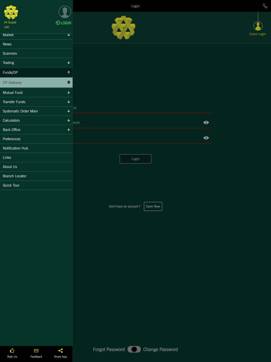Click the phone call icon
The height and width of the screenshot is (362, 271).
(x=265, y=6)
